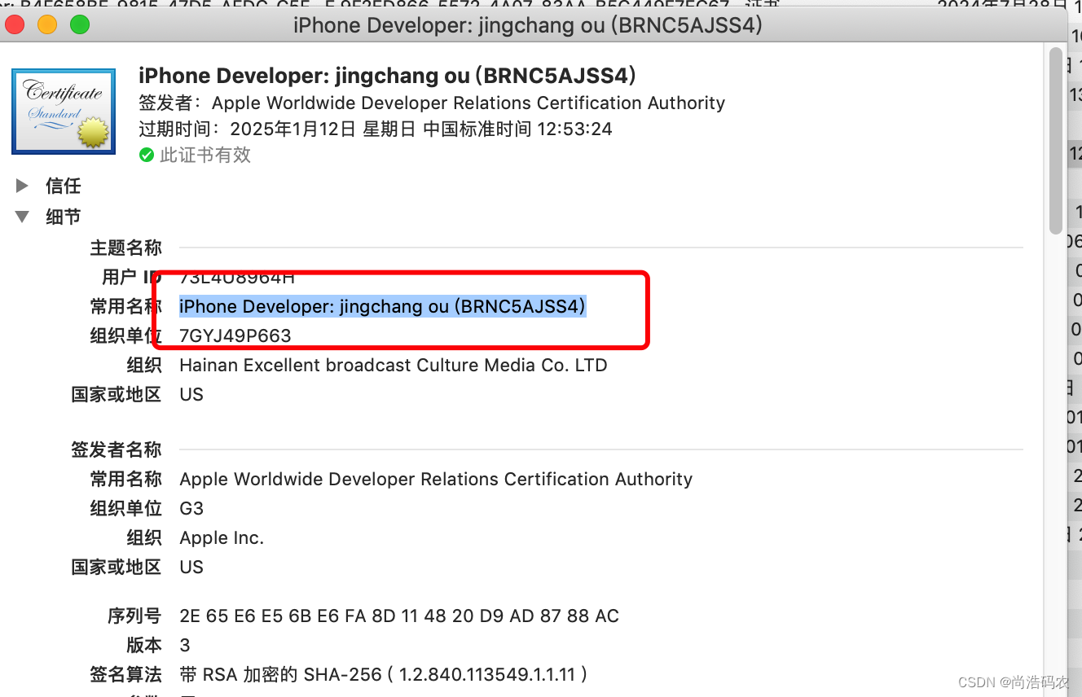Image resolution: width=1082 pixels, height=697 pixels.
Task: Click the organization unit 7GYJ49P663
Action: (x=235, y=335)
